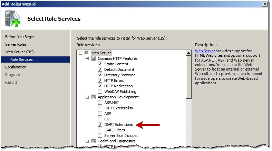Viewport: 272px width, 151px height.
Task: Select the Progress step
Action: point(12,75)
